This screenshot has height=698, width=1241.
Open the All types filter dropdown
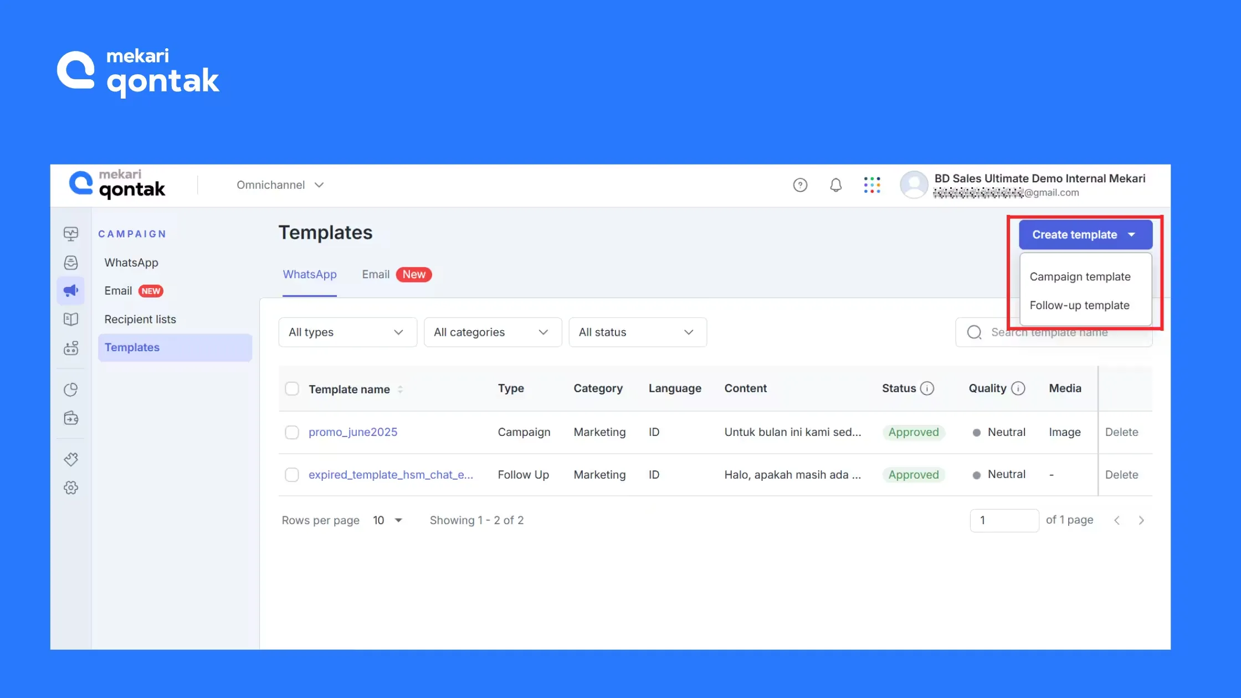pyautogui.click(x=348, y=332)
